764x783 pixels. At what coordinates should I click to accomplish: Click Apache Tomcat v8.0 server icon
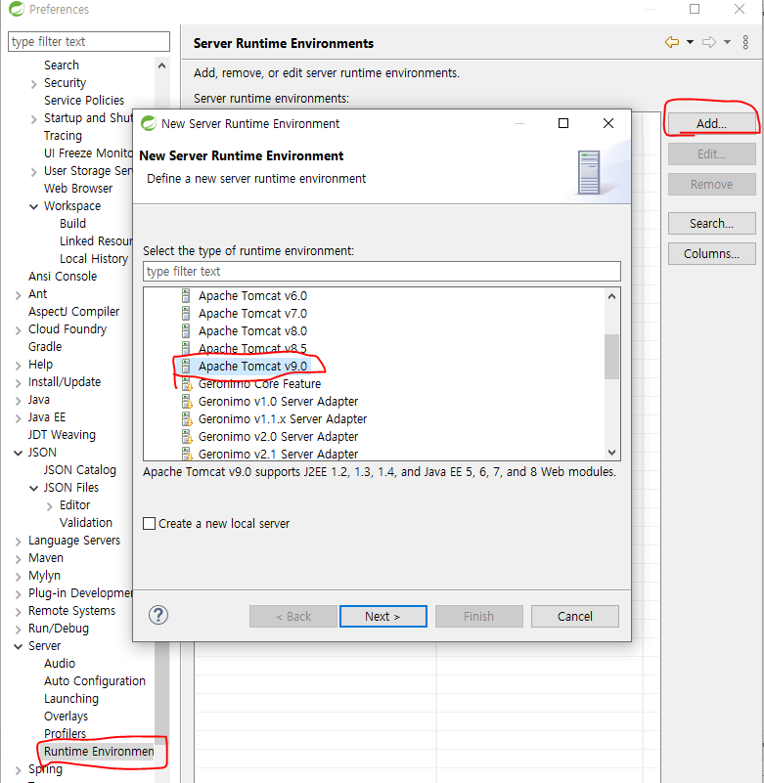tap(186, 331)
